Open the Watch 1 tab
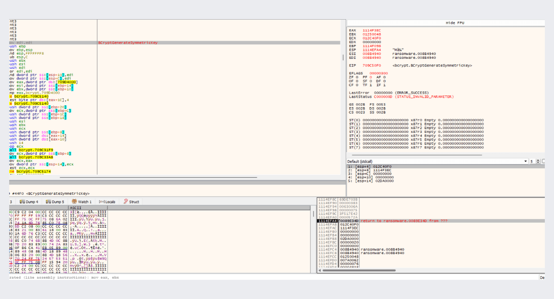Image resolution: width=554 pixels, height=299 pixels. (x=82, y=202)
